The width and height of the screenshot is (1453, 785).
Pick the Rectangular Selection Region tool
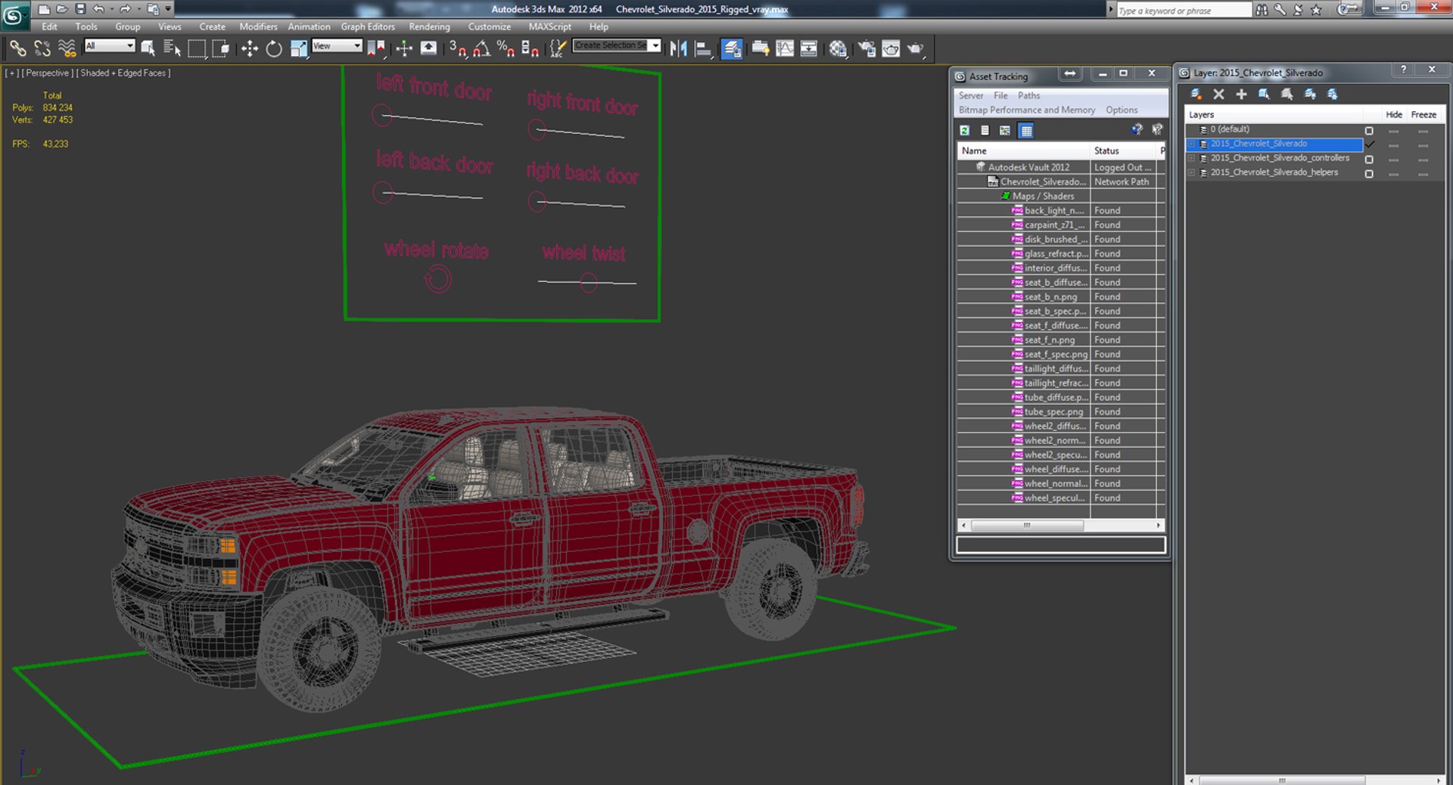(197, 49)
